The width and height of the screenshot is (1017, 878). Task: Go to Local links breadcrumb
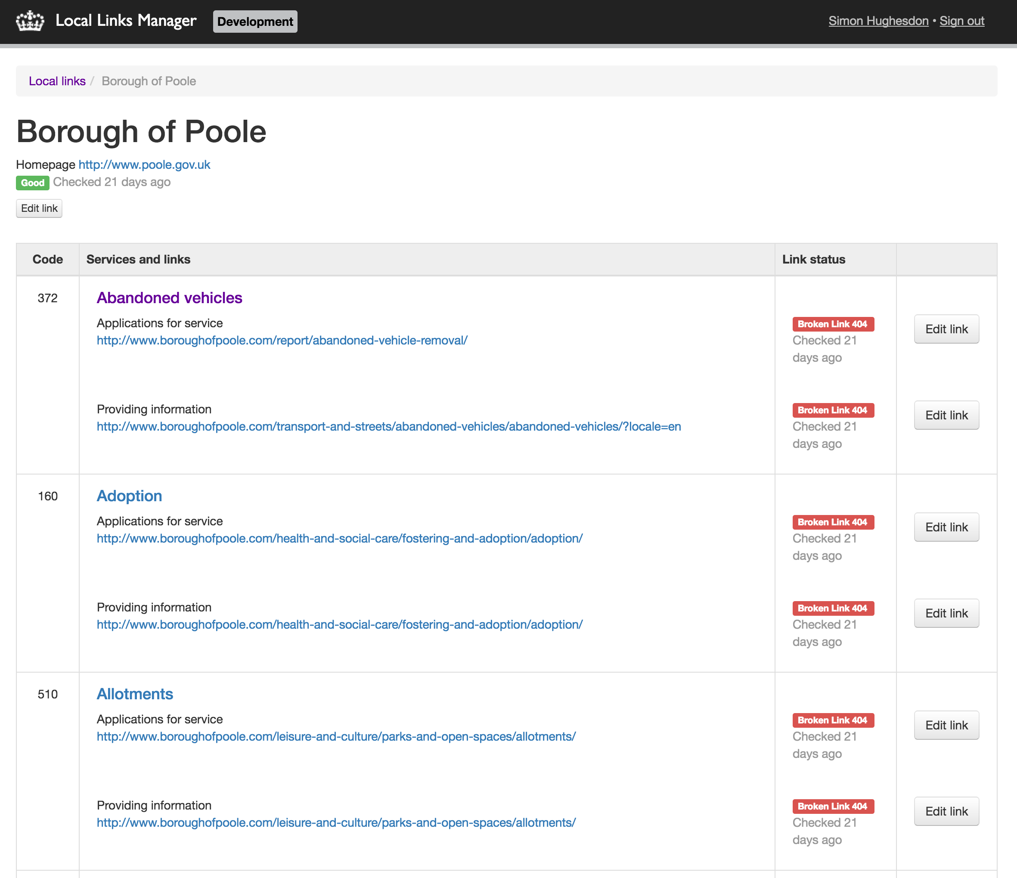tap(57, 81)
